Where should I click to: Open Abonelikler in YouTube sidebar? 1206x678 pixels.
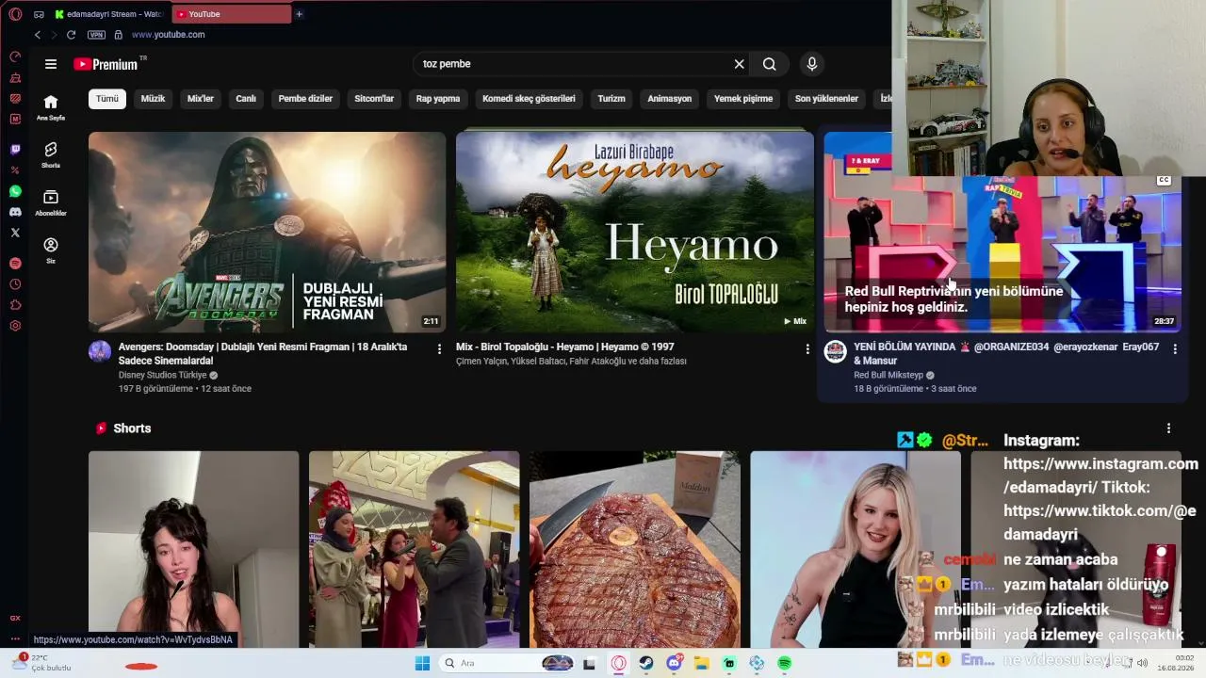tap(51, 202)
